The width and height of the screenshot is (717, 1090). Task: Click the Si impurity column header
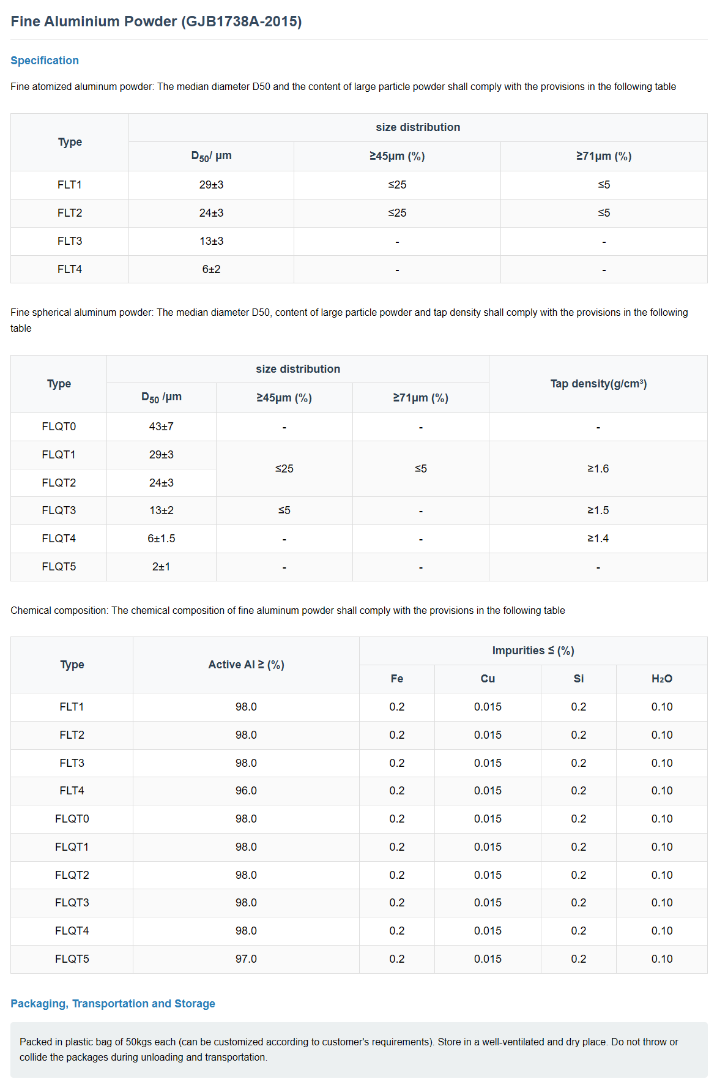pyautogui.click(x=578, y=679)
